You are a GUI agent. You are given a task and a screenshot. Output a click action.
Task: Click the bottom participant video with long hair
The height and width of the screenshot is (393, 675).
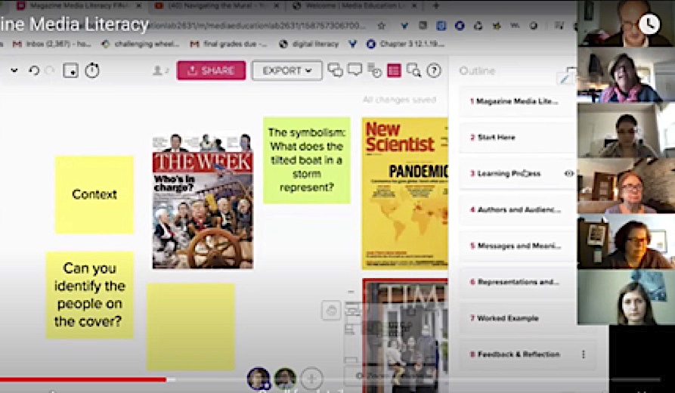click(x=626, y=298)
